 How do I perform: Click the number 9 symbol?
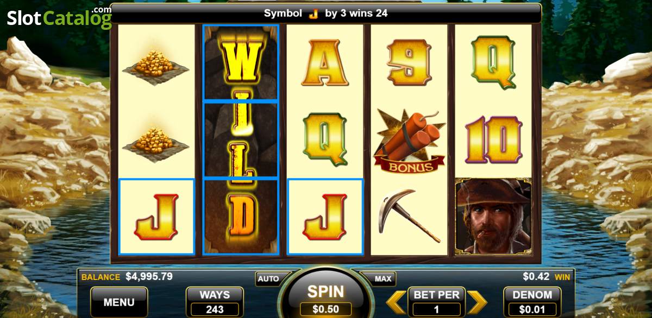[x=409, y=61]
